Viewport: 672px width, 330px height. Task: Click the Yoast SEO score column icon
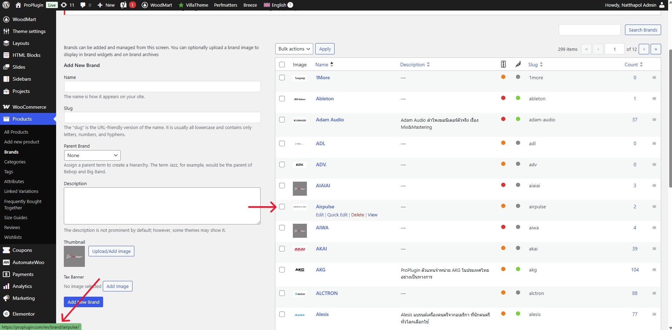pyautogui.click(x=503, y=64)
